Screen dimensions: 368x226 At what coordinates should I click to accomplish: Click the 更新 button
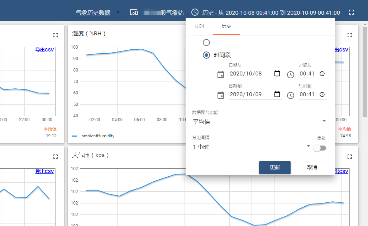coord(274,168)
